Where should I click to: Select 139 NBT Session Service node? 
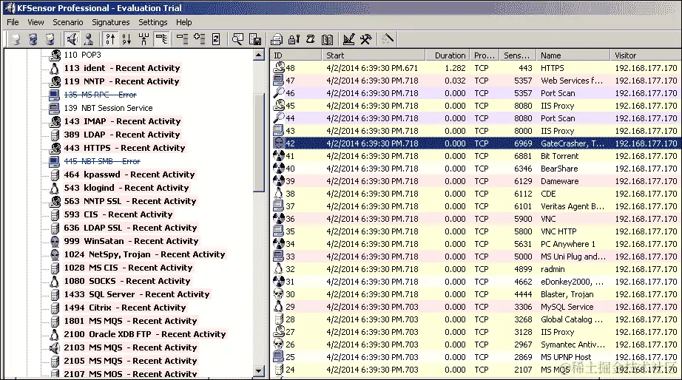pyautogui.click(x=108, y=108)
